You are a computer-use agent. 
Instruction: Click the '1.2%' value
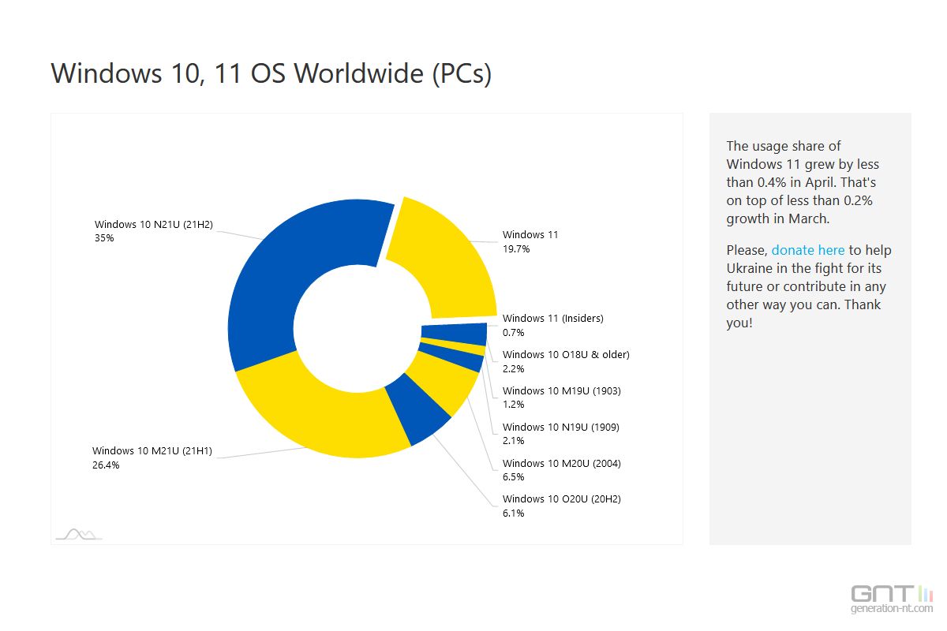(x=514, y=405)
